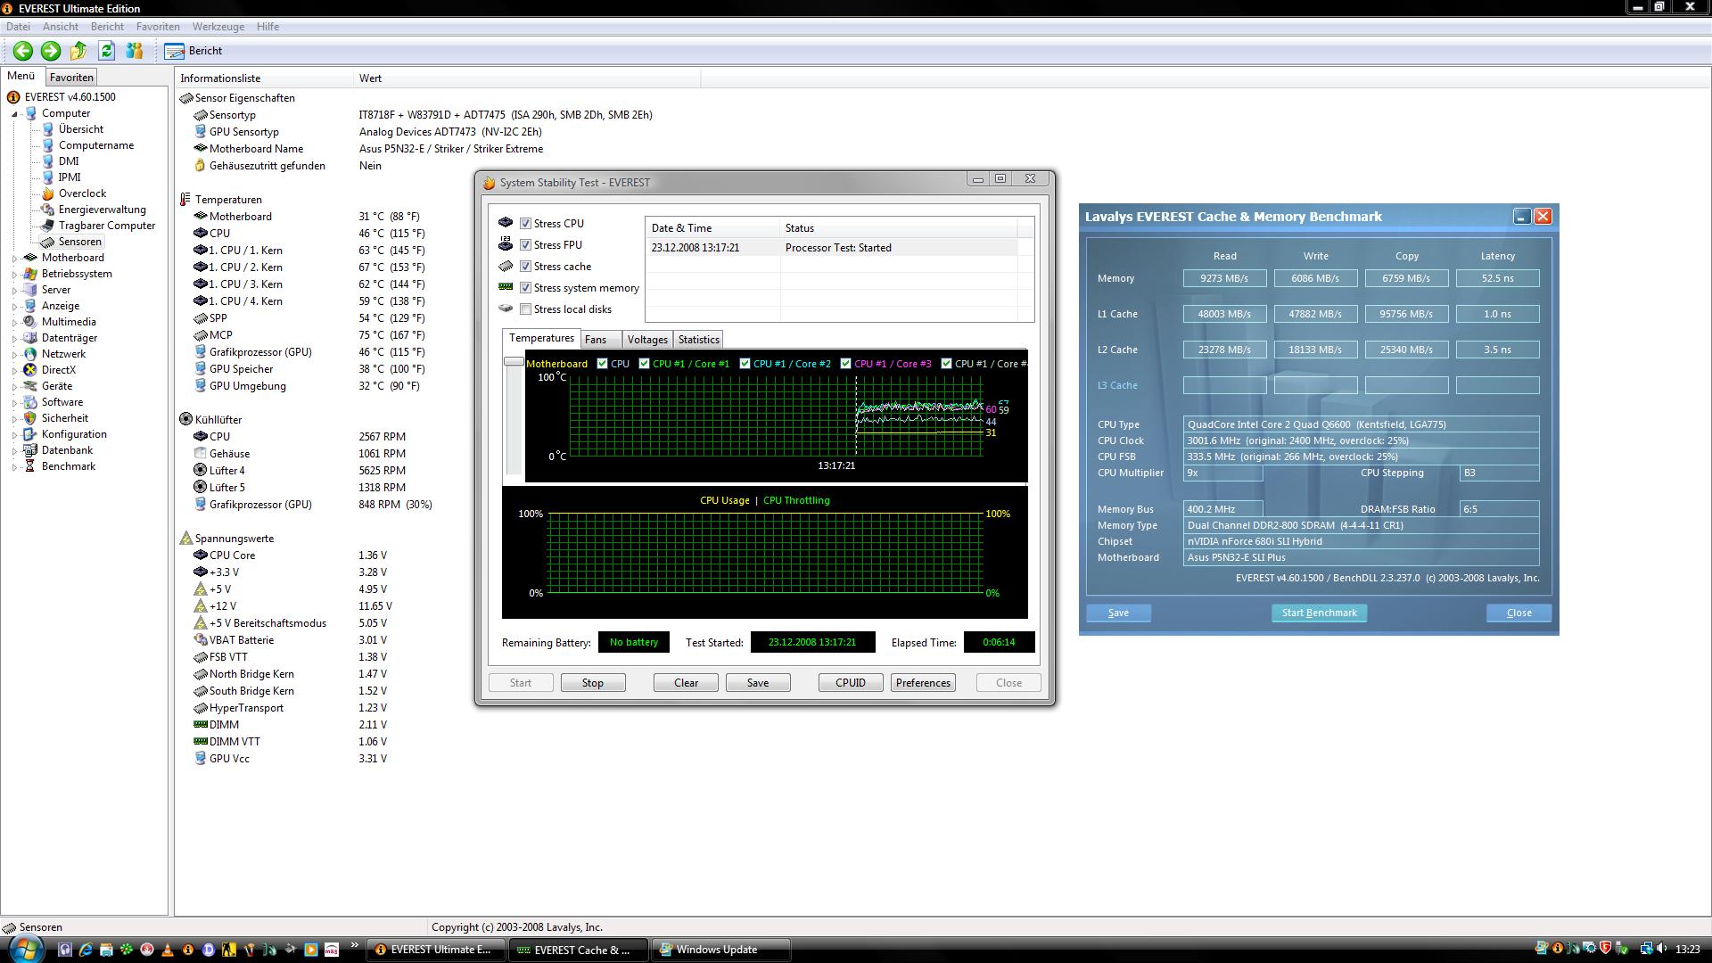Click the Start Benchmark button
Viewport: 1712px width, 963px height.
pyautogui.click(x=1319, y=613)
